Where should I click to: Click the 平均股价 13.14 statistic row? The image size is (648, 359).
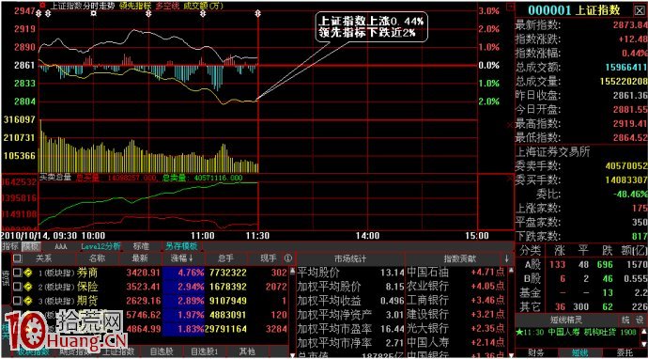pyautogui.click(x=350, y=273)
